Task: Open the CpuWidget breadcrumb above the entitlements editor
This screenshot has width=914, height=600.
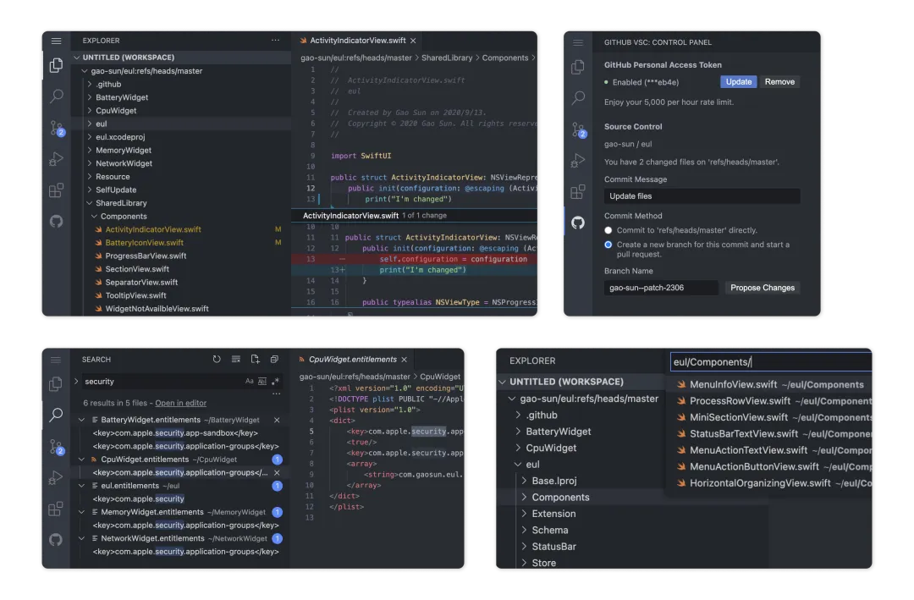Action: click(440, 377)
